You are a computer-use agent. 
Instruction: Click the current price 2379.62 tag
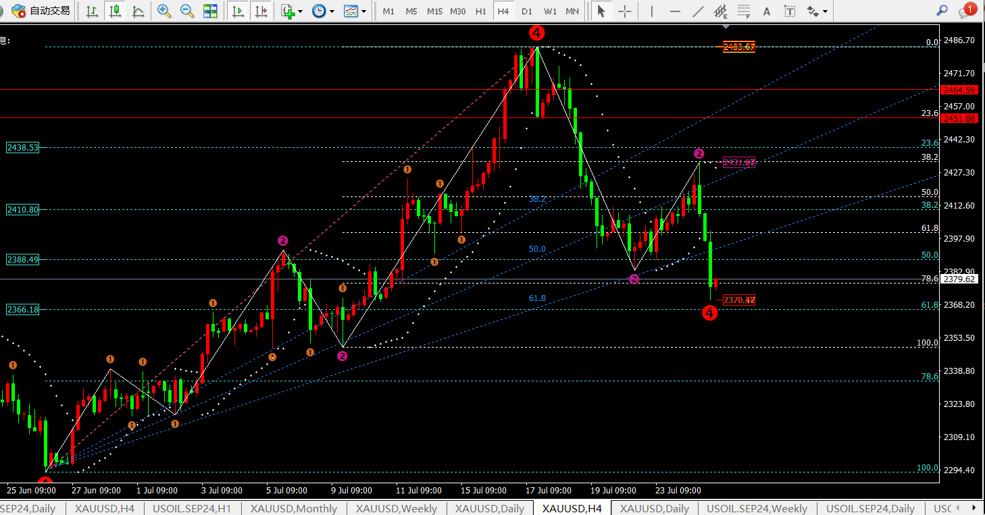pyautogui.click(x=959, y=279)
